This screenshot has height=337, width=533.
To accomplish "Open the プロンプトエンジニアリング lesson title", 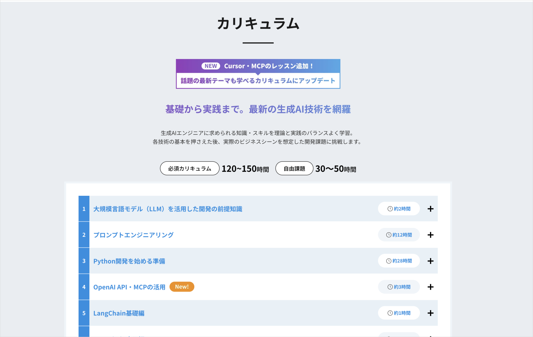I will pyautogui.click(x=133, y=235).
